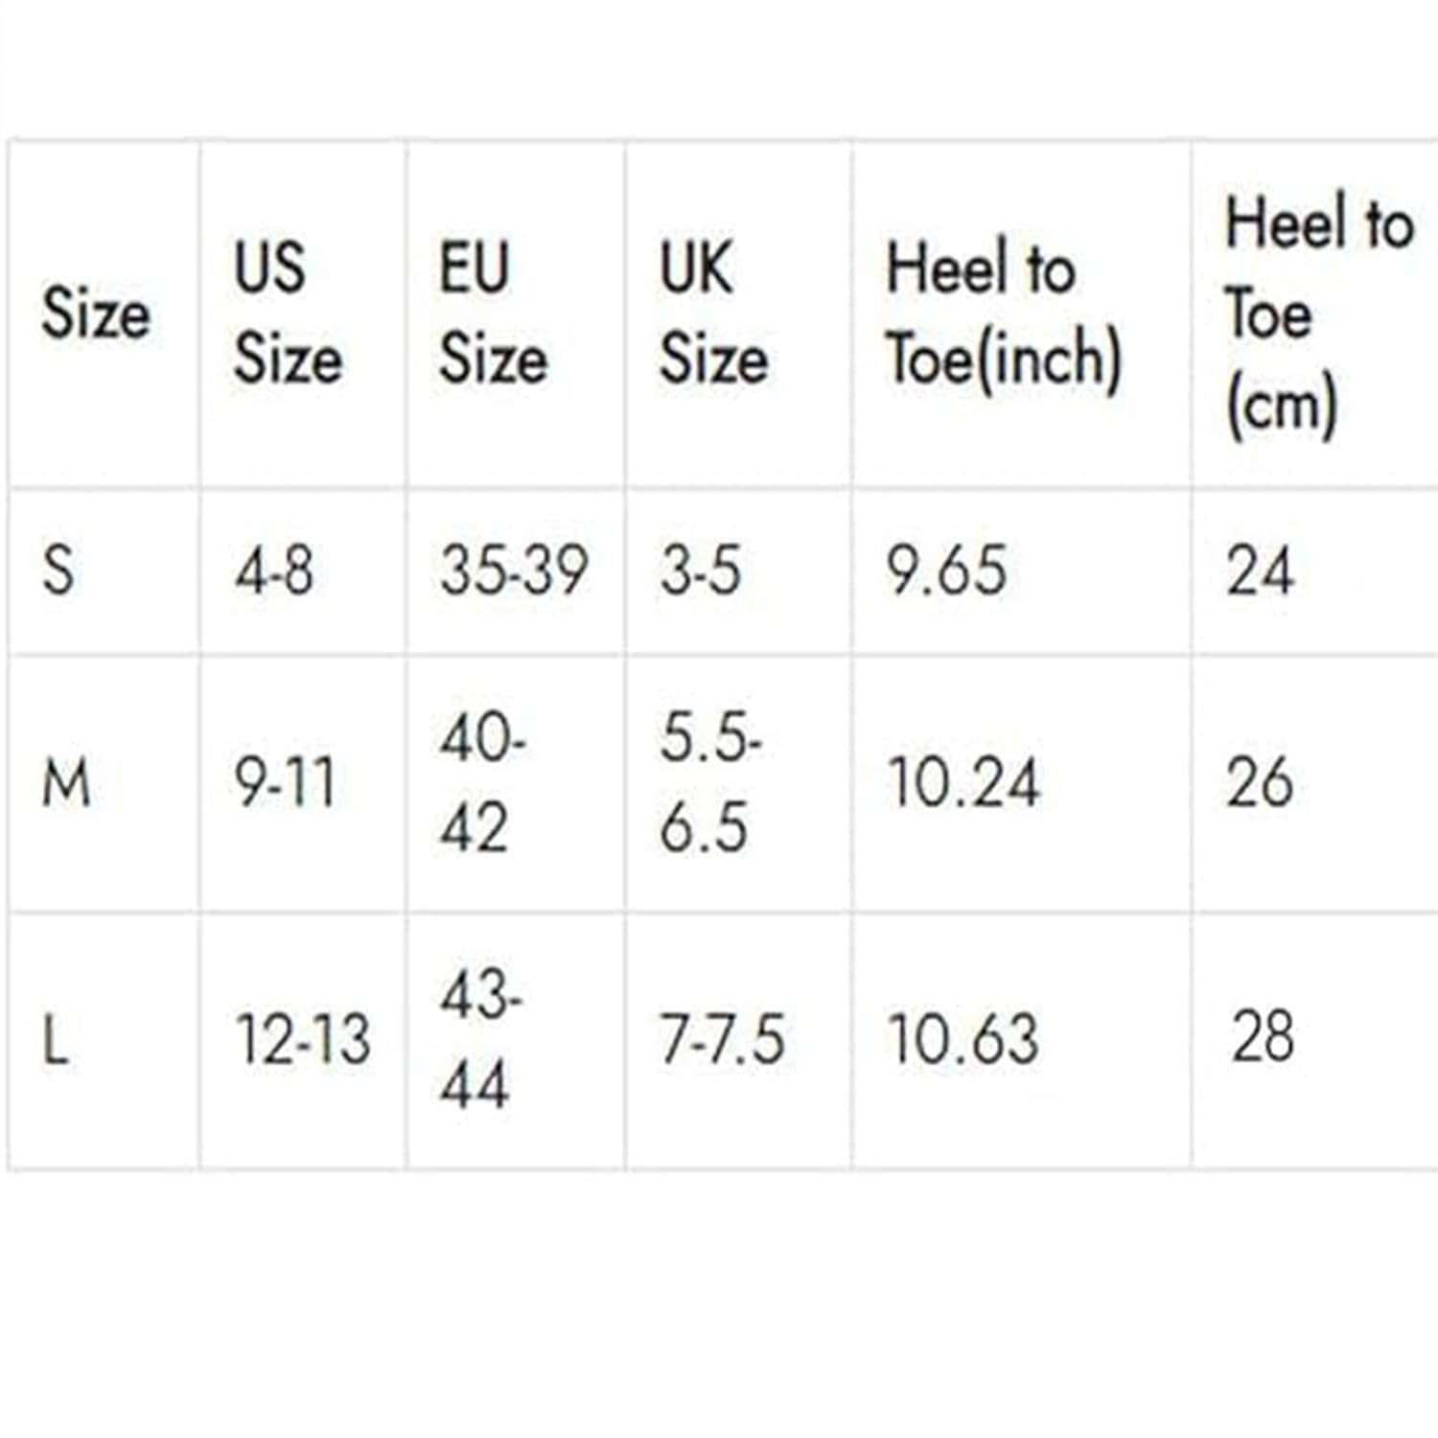Click the "EU Size" column header
The image size is (1438, 1438).
493,313
